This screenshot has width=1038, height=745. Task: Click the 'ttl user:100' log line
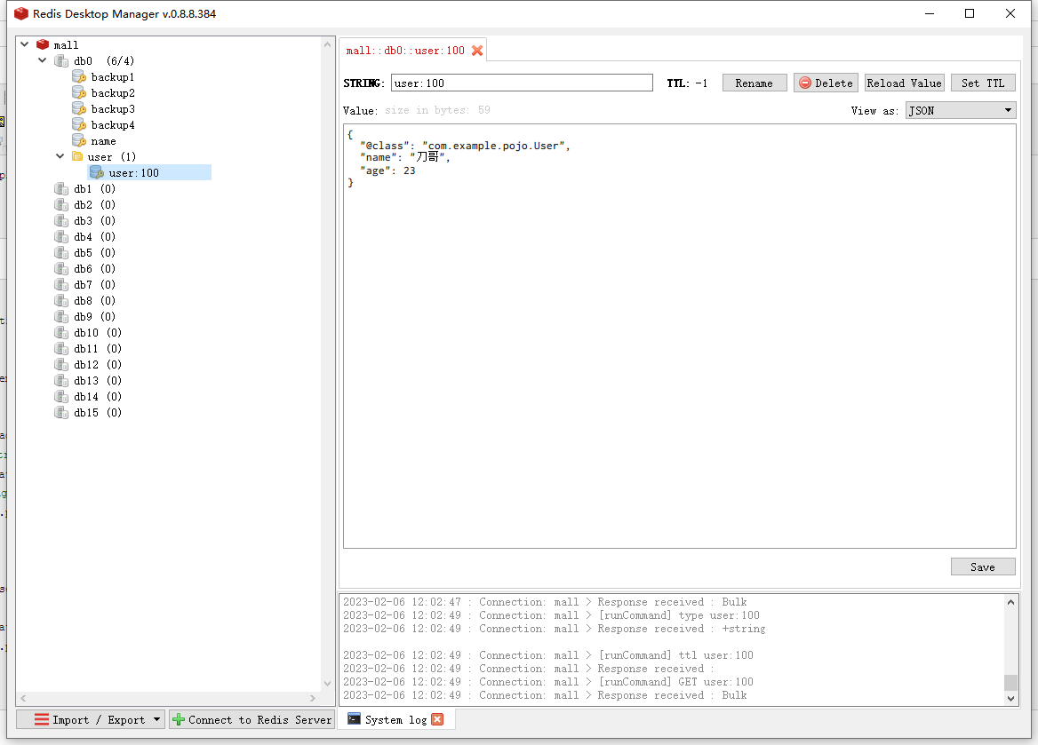tap(548, 655)
